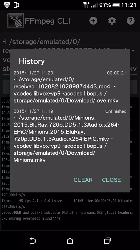
Task: Tap the shield notification icon in status bar
Action: tap(7, 5)
